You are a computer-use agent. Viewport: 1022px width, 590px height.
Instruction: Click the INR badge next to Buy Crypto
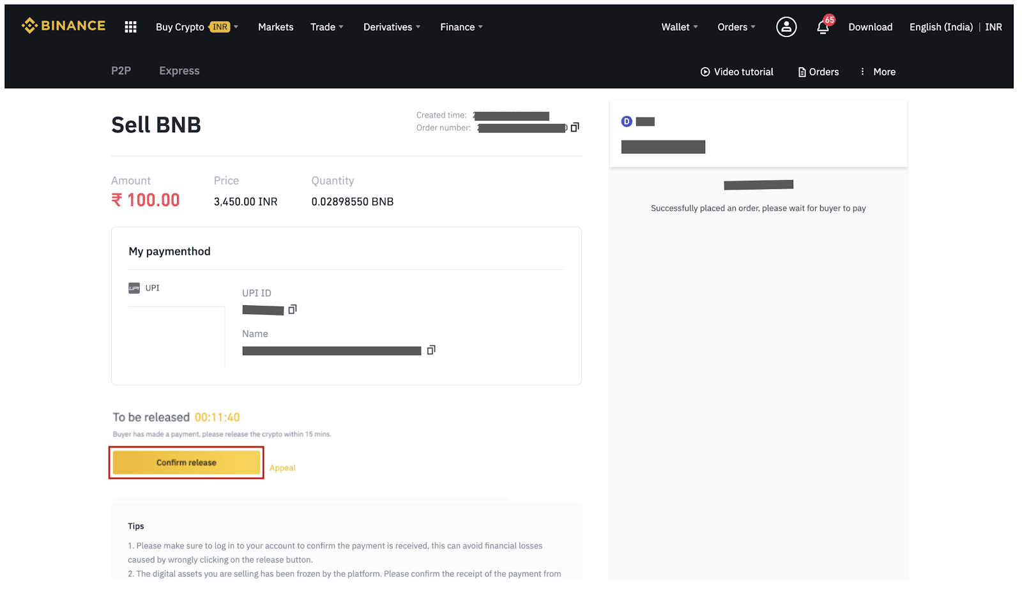(220, 27)
